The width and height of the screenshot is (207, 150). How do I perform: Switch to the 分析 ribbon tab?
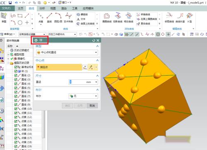[42, 8]
